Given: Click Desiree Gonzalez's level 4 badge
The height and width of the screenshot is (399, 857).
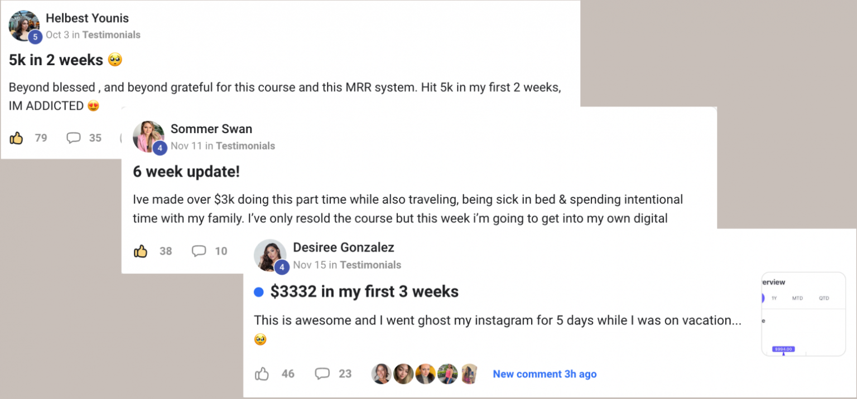Looking at the screenshot, I should [281, 267].
